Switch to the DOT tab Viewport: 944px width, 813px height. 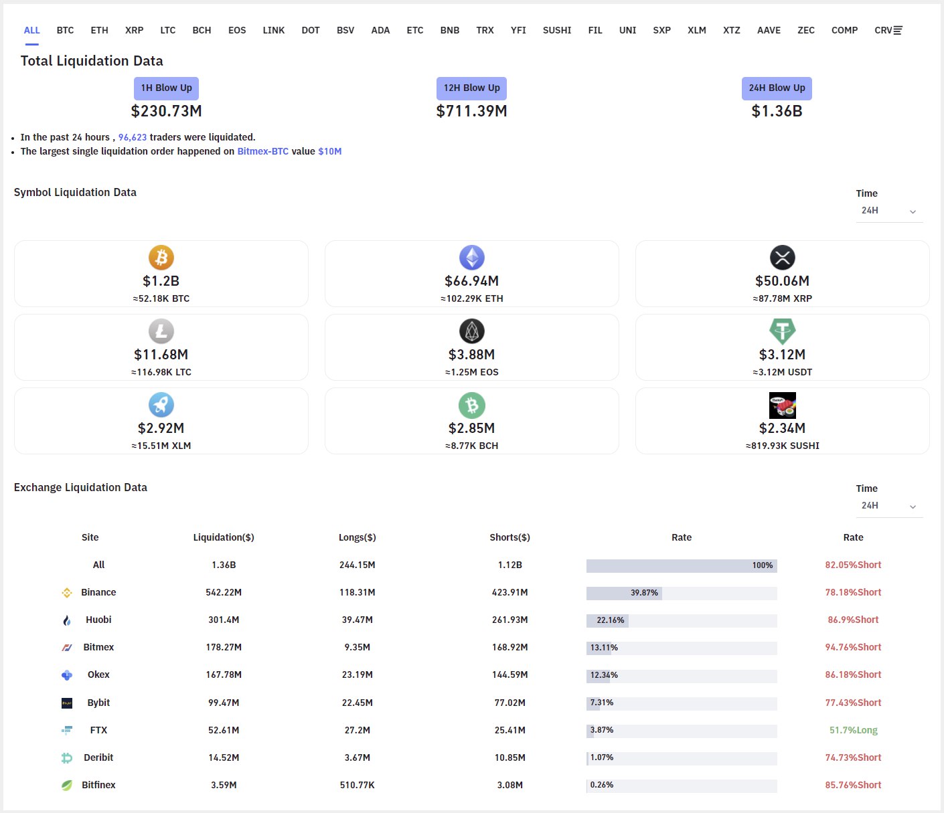point(311,30)
